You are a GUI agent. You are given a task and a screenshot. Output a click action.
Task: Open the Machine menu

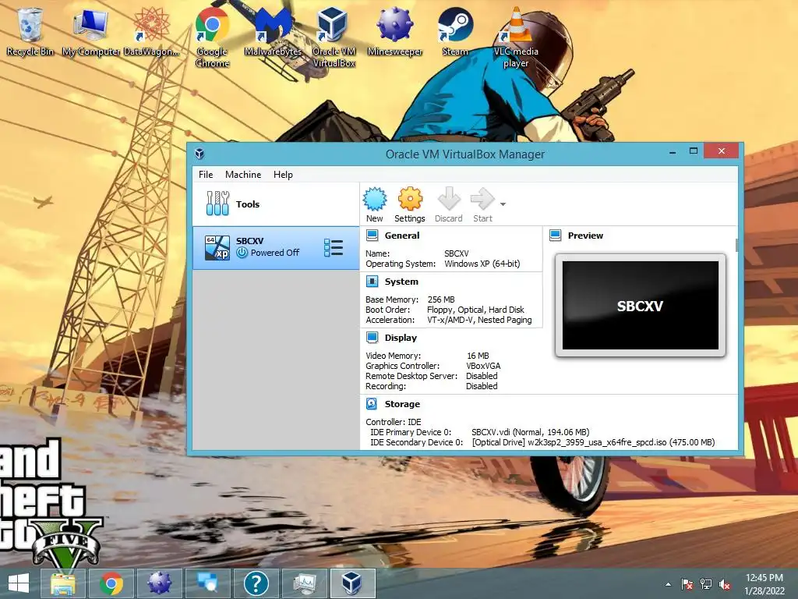[243, 174]
